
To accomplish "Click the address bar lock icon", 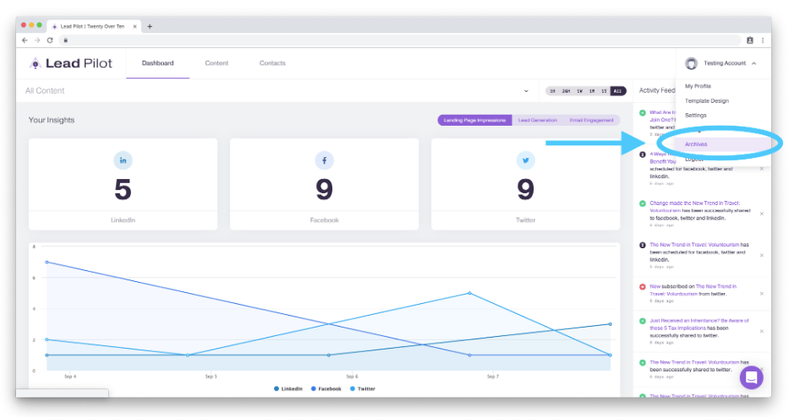I will click(65, 41).
